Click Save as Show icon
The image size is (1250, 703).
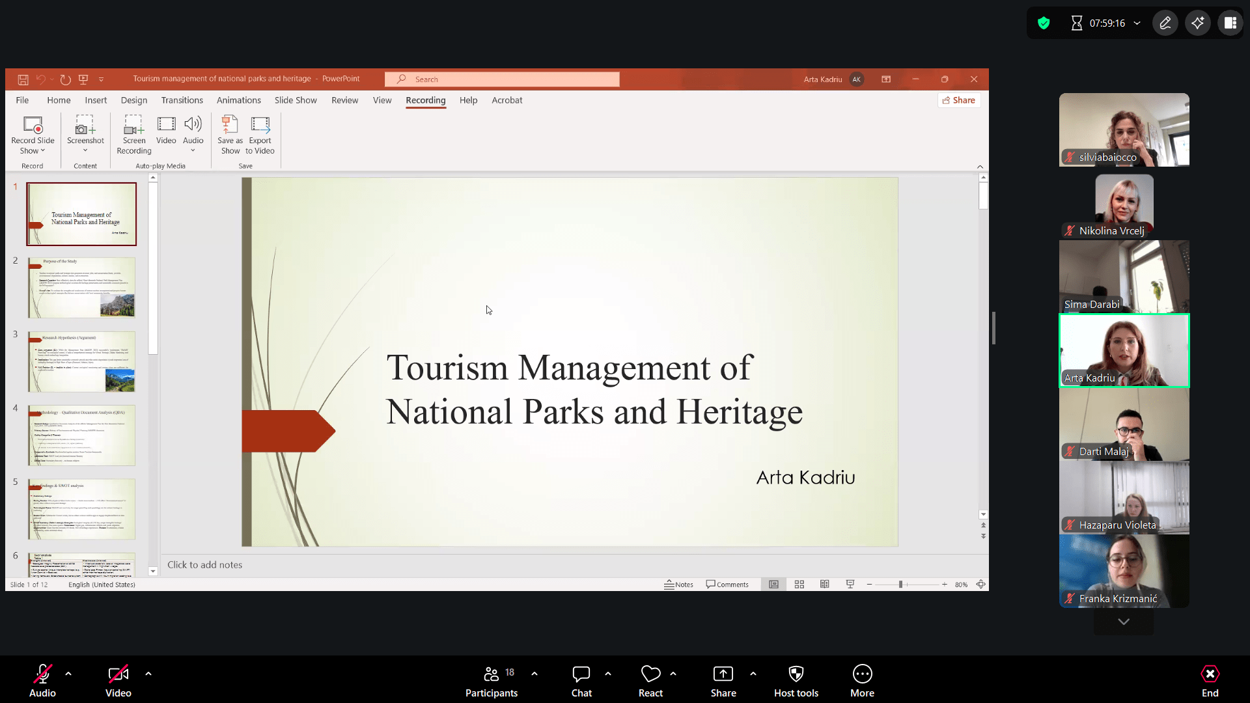pyautogui.click(x=229, y=125)
